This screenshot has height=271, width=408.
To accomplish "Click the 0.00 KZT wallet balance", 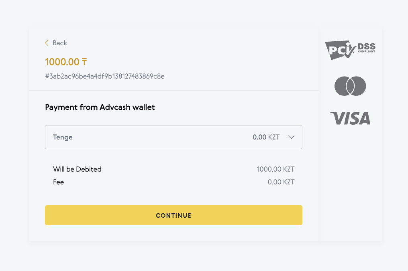I will click(266, 137).
